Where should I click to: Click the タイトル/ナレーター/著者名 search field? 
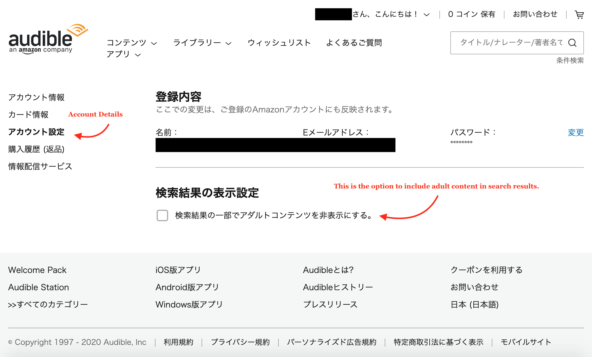[513, 43]
